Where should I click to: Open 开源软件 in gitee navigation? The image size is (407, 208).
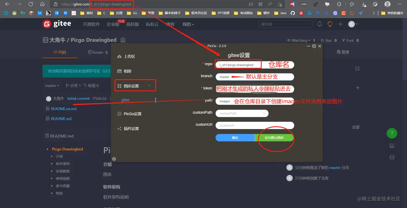[91, 24]
